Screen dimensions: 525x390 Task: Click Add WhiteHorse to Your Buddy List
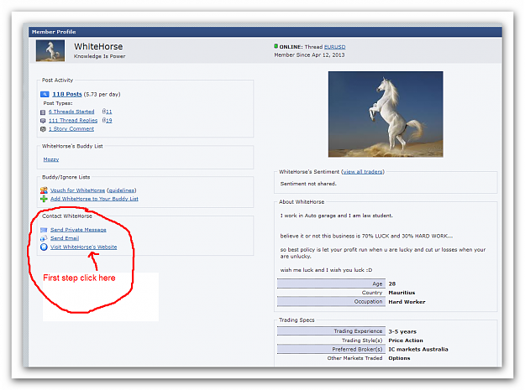click(x=94, y=199)
